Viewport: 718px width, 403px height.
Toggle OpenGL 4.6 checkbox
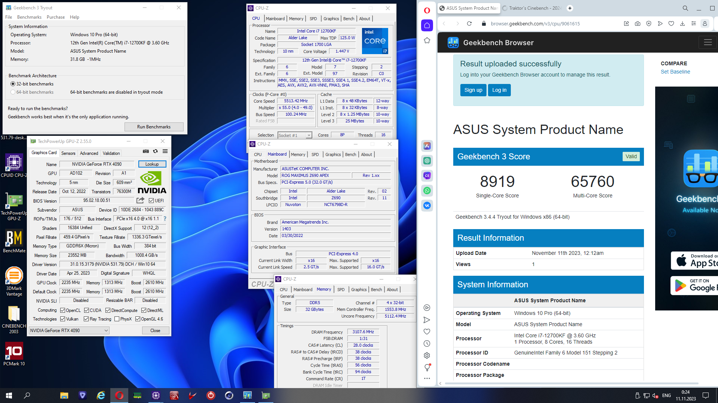click(138, 319)
